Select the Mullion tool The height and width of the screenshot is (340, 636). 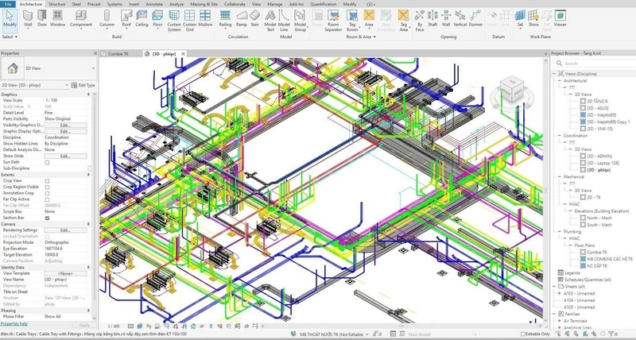click(205, 19)
